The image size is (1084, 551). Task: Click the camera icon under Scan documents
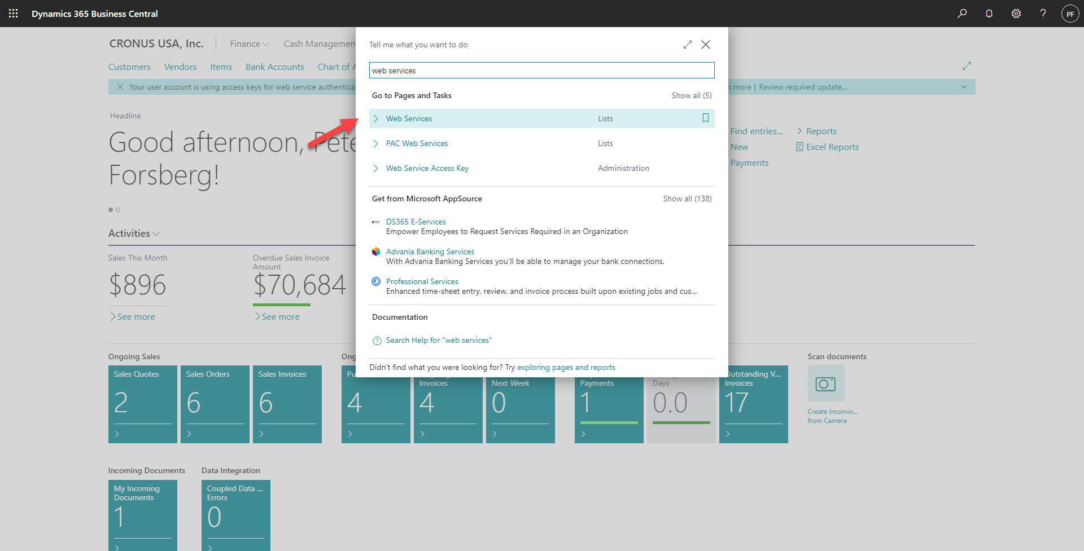coord(826,384)
